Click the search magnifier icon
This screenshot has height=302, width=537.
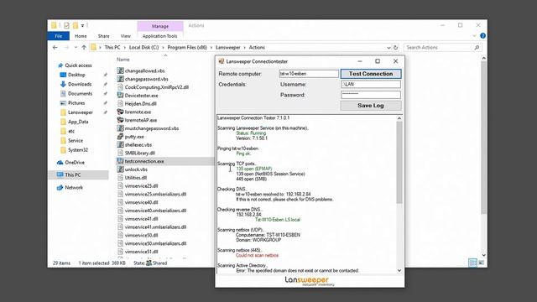coord(477,48)
